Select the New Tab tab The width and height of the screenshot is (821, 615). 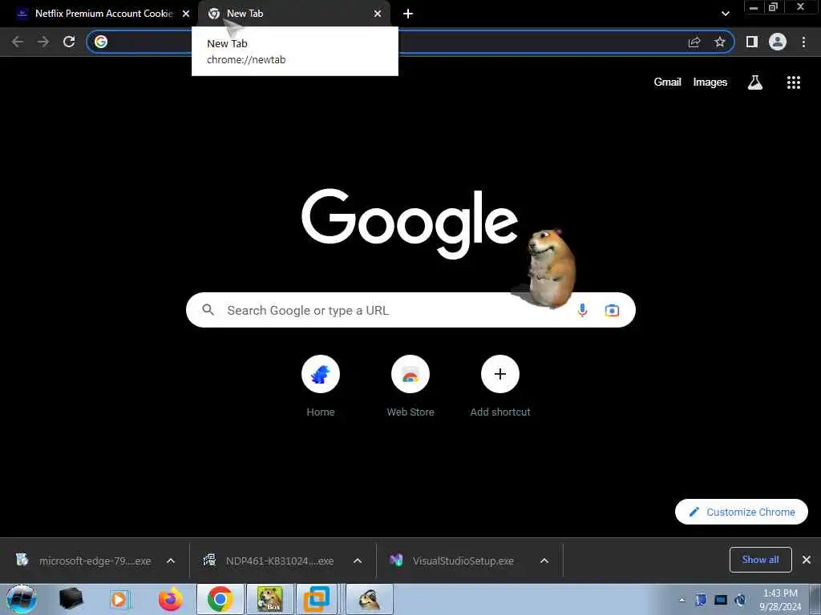click(293, 14)
